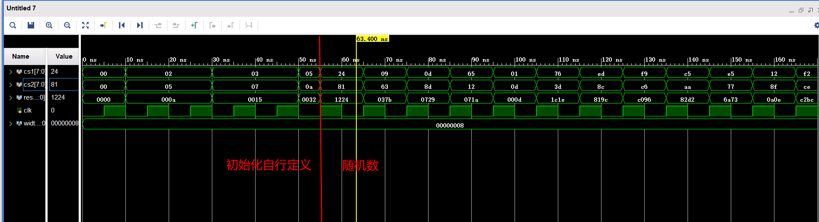
Task: Save the waveform configuration
Action: click(31, 25)
